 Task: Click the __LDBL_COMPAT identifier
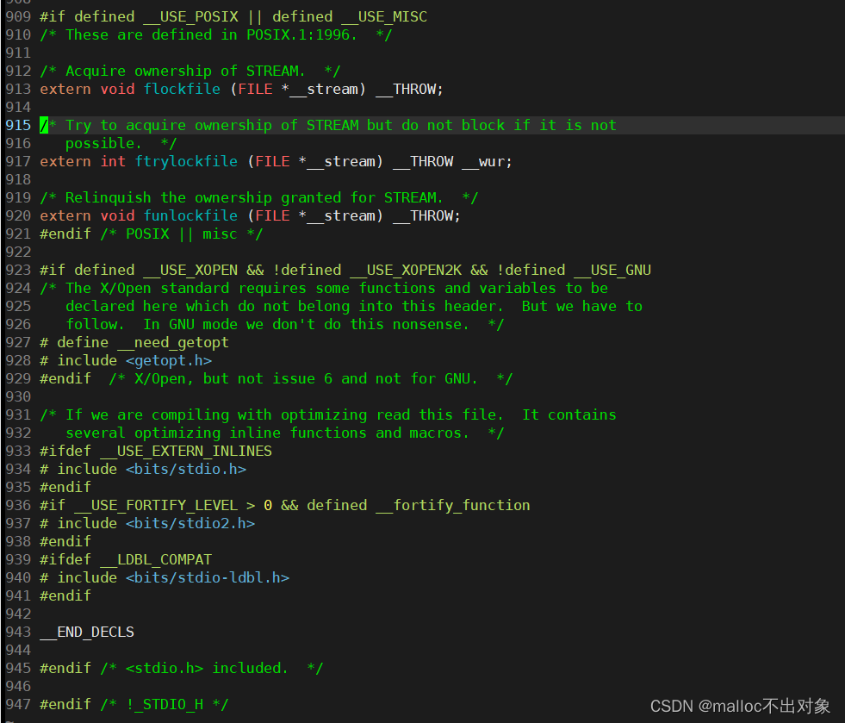[156, 559]
